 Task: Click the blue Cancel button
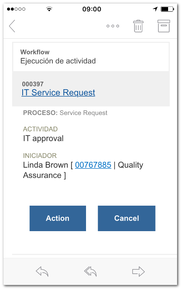click(x=126, y=218)
